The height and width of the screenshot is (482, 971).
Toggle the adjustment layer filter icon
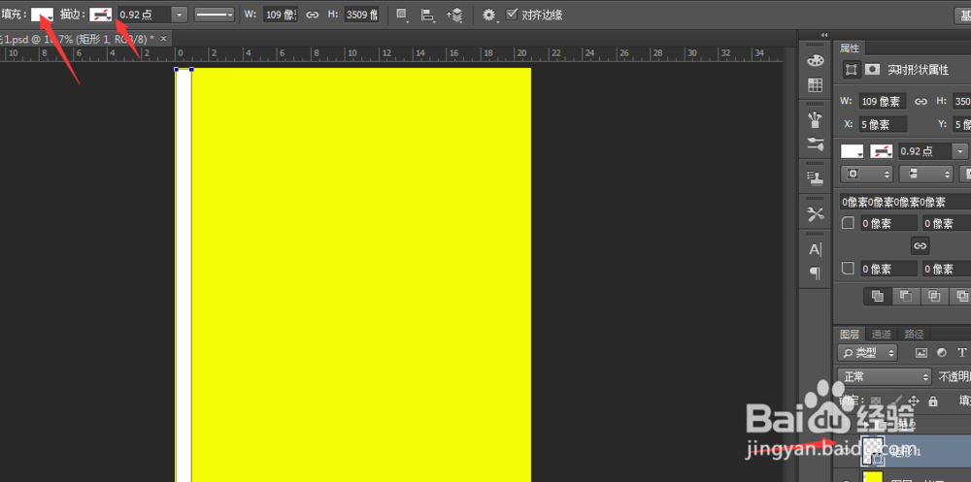942,353
